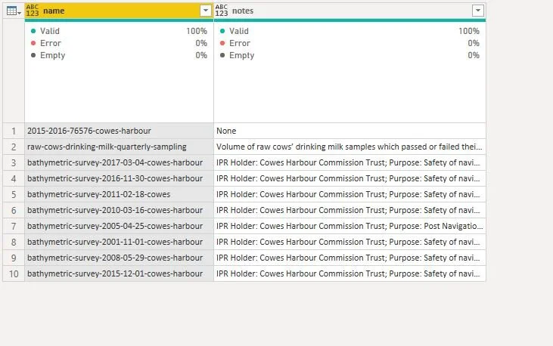
Task: Select row number 10
Action: (x=14, y=273)
